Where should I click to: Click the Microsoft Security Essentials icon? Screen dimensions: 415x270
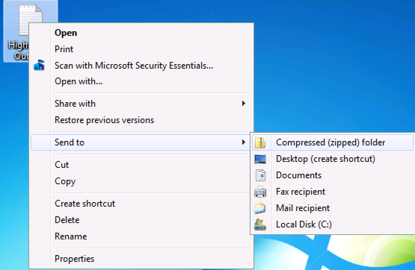tap(39, 65)
